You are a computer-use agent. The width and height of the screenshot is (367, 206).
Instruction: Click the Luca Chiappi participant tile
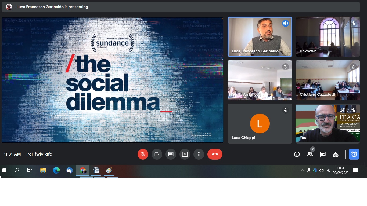click(x=260, y=123)
